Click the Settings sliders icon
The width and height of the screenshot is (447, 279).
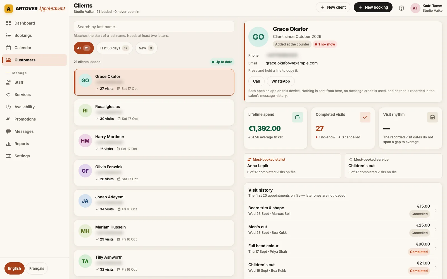coord(8,156)
